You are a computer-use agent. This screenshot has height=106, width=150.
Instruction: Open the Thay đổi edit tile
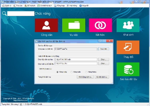[128, 47]
